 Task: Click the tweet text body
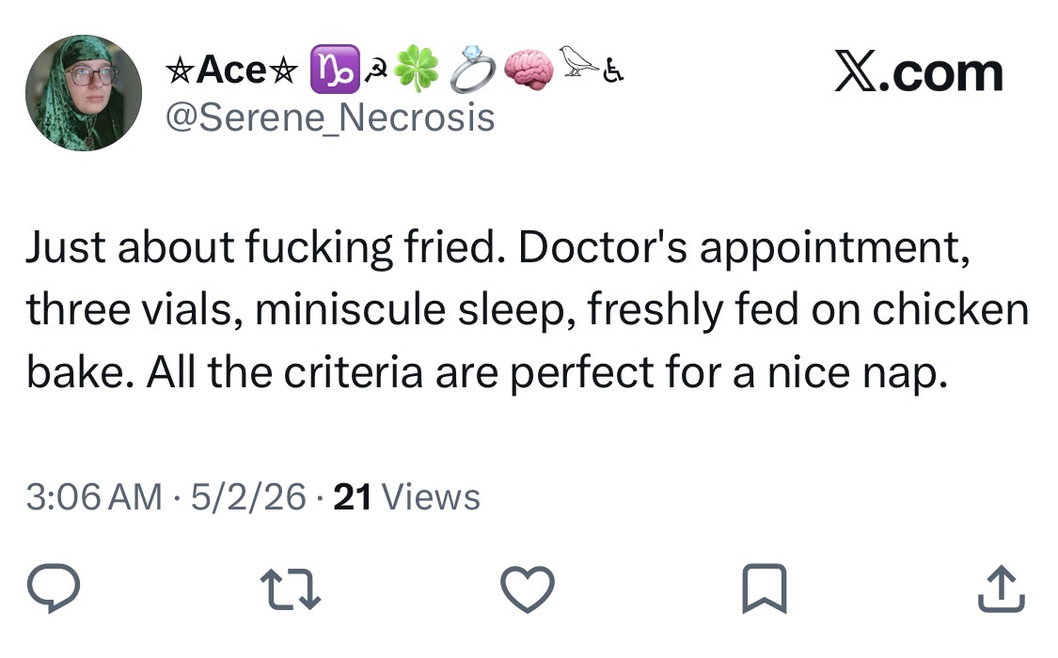[x=528, y=310]
